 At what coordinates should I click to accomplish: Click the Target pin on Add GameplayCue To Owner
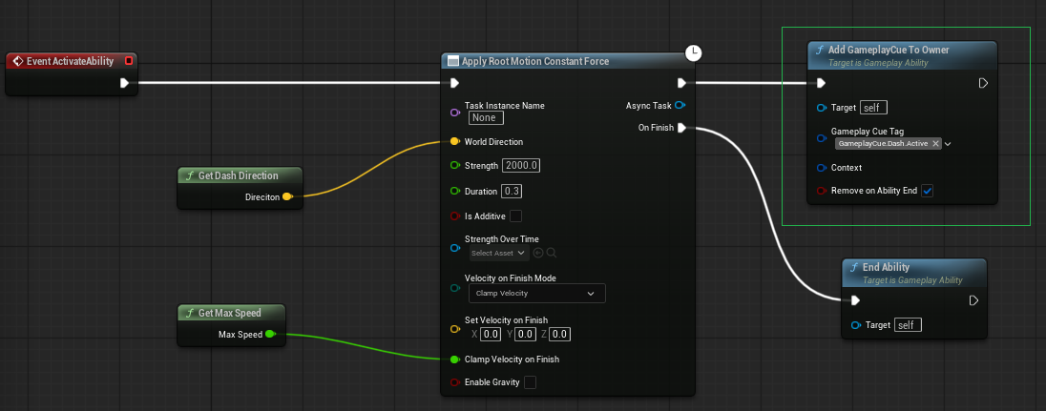[822, 108]
